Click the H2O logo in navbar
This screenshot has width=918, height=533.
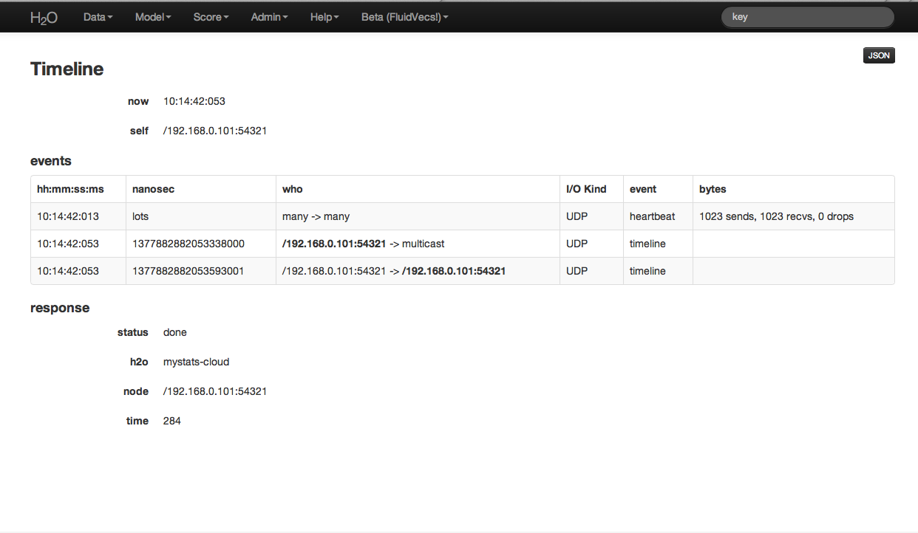[44, 17]
